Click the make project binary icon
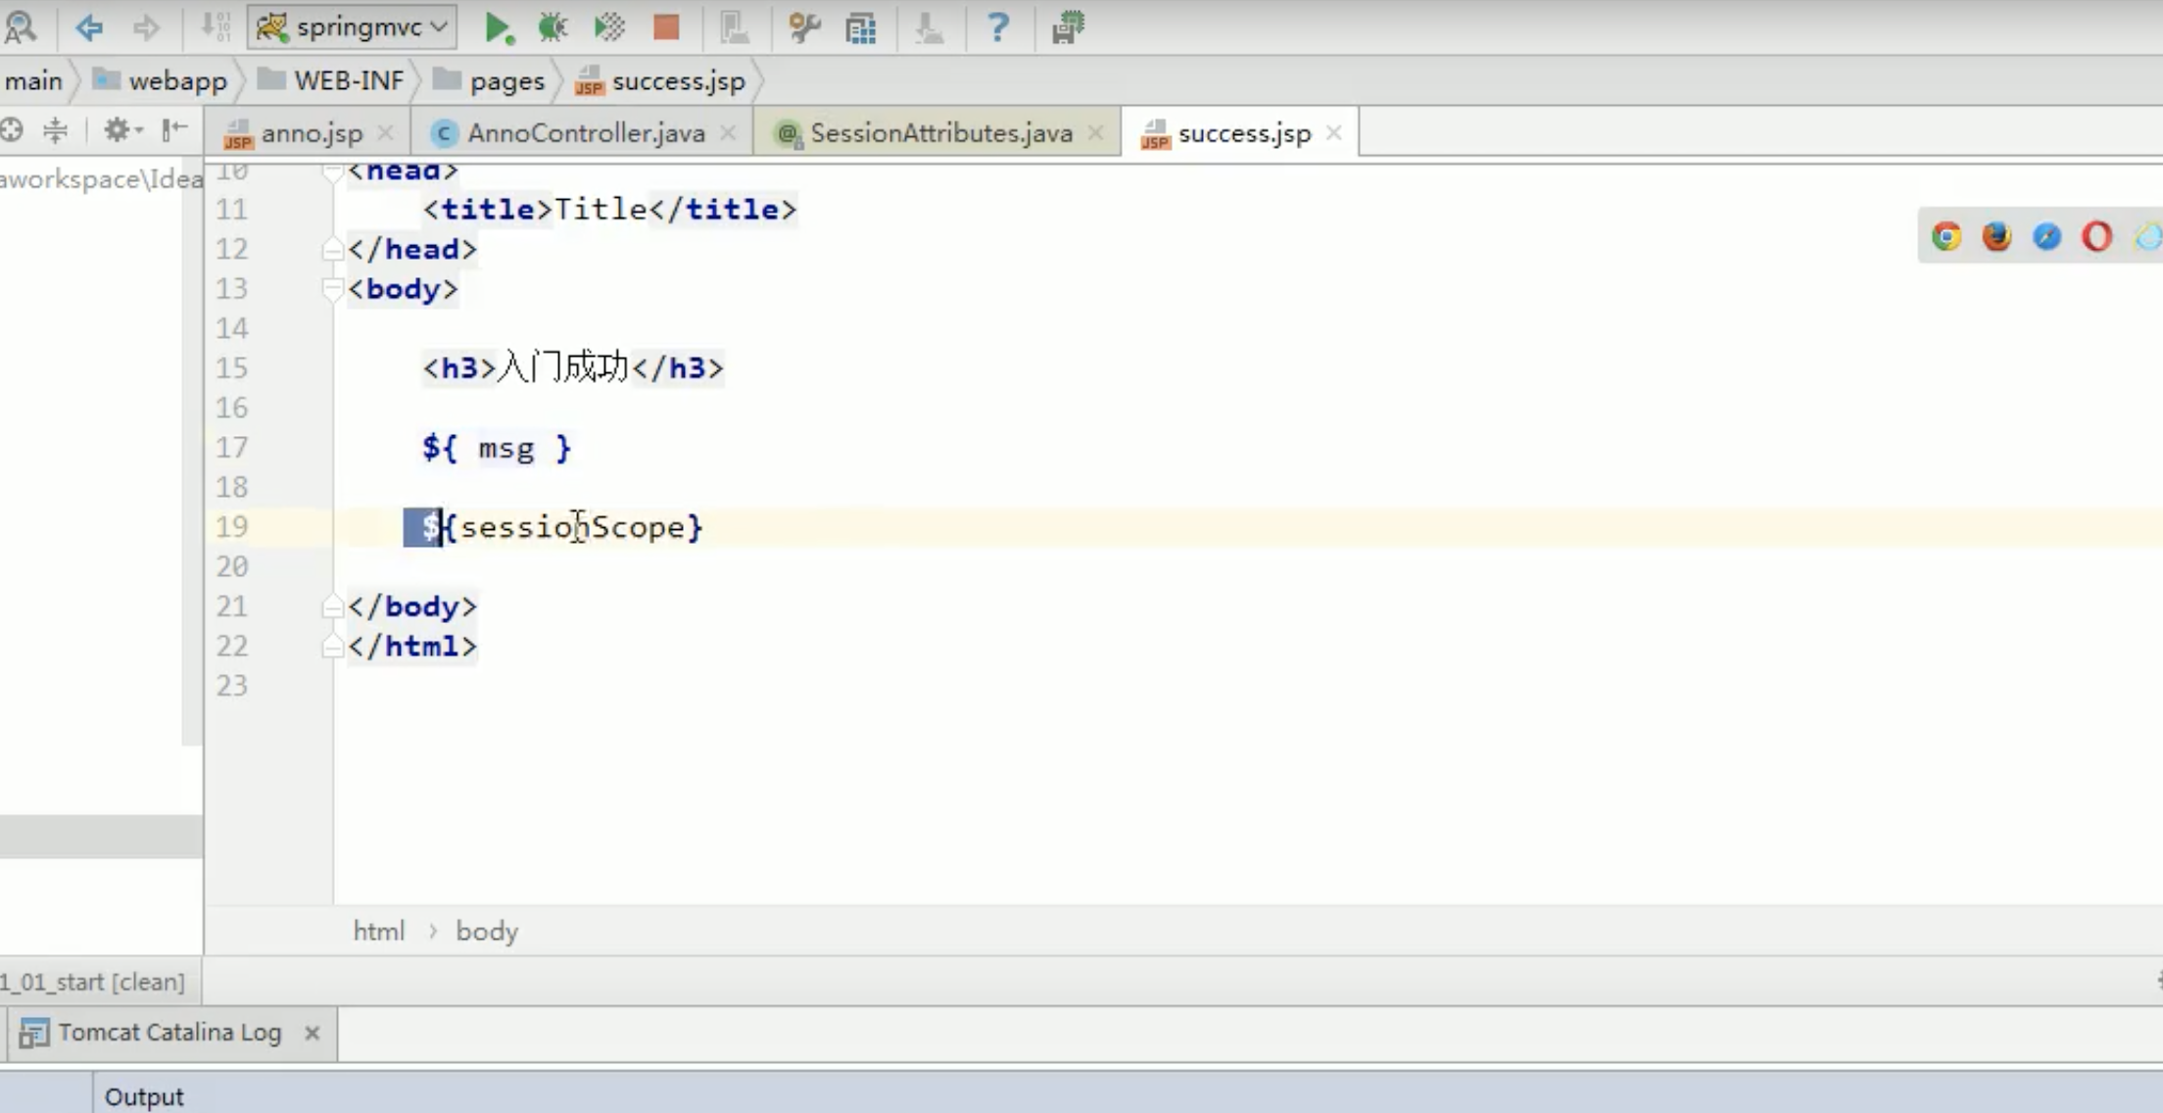The width and height of the screenshot is (2163, 1113). [215, 27]
